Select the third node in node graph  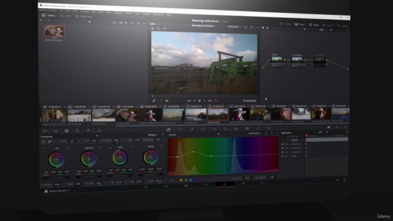click(320, 61)
